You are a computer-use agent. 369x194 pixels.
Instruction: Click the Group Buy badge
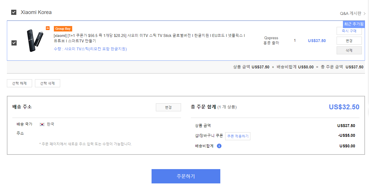(63, 29)
